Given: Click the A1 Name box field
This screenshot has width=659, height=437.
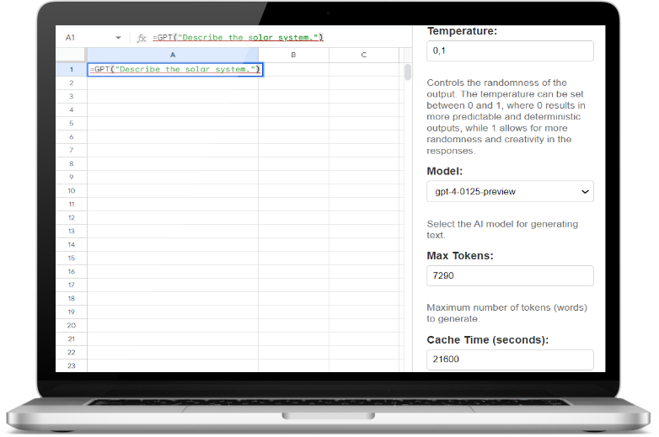Looking at the screenshot, I should tap(84, 38).
